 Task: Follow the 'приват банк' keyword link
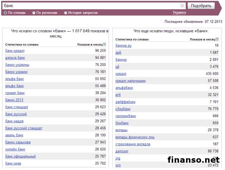pos(15,93)
